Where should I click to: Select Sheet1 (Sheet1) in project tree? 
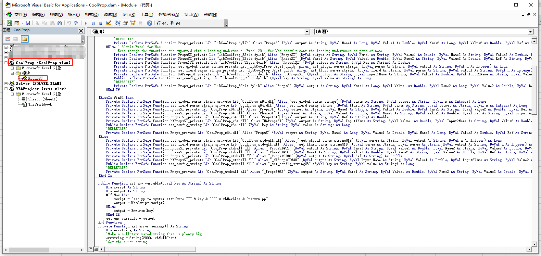43,99
